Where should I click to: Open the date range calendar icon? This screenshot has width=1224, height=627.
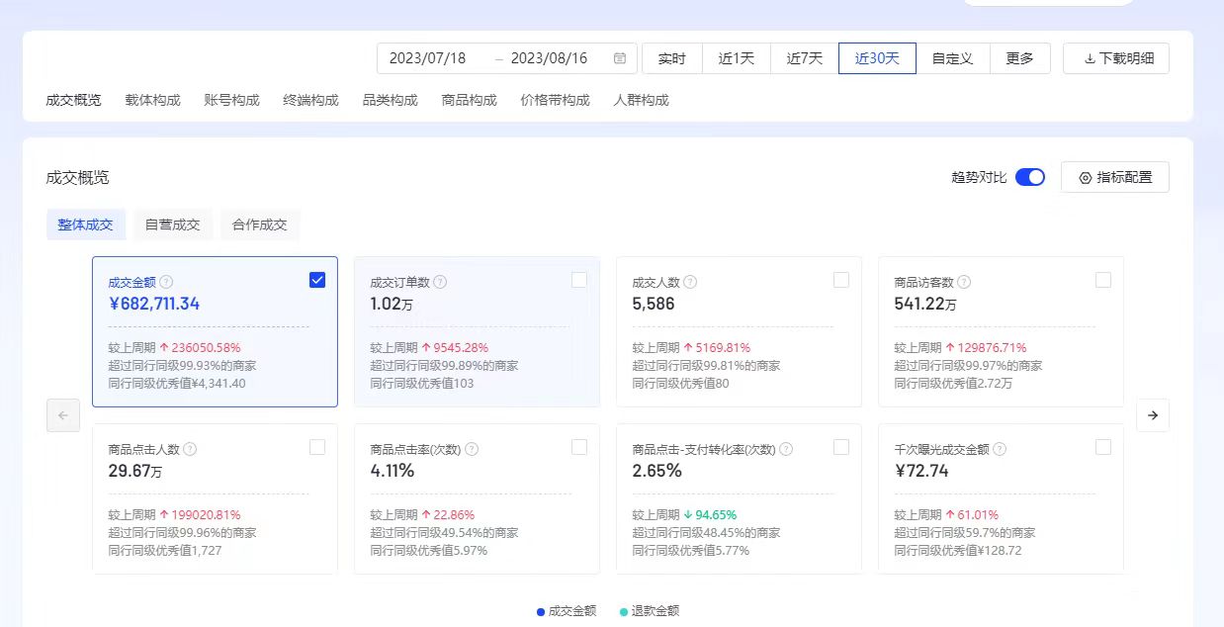620,58
